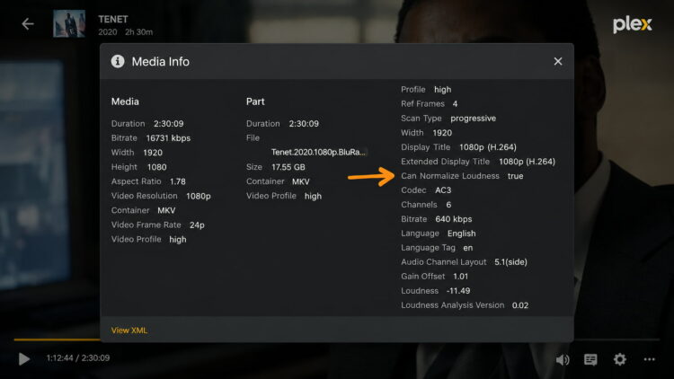
Task: Open the more options ellipsis menu
Action: click(649, 359)
